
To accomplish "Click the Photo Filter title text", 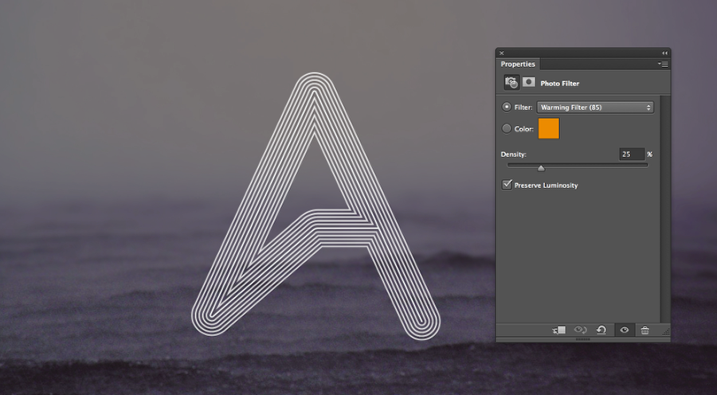I will [x=560, y=83].
